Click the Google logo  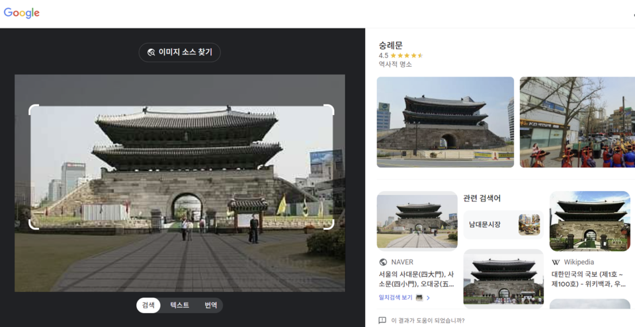22,13
